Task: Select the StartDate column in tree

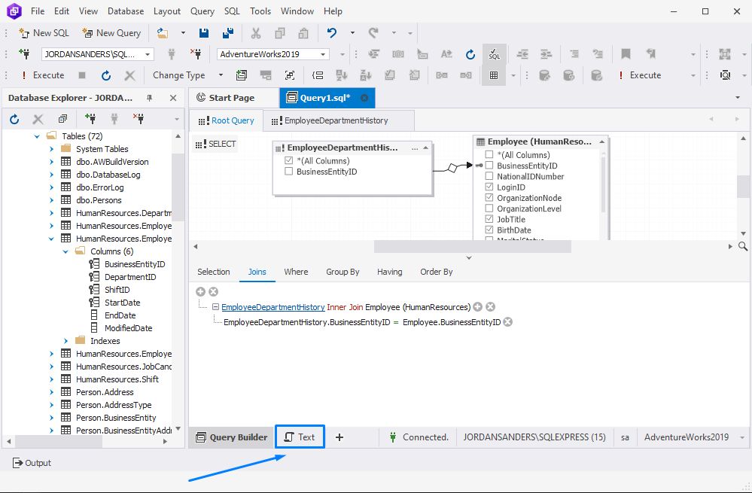Action: 123,303
